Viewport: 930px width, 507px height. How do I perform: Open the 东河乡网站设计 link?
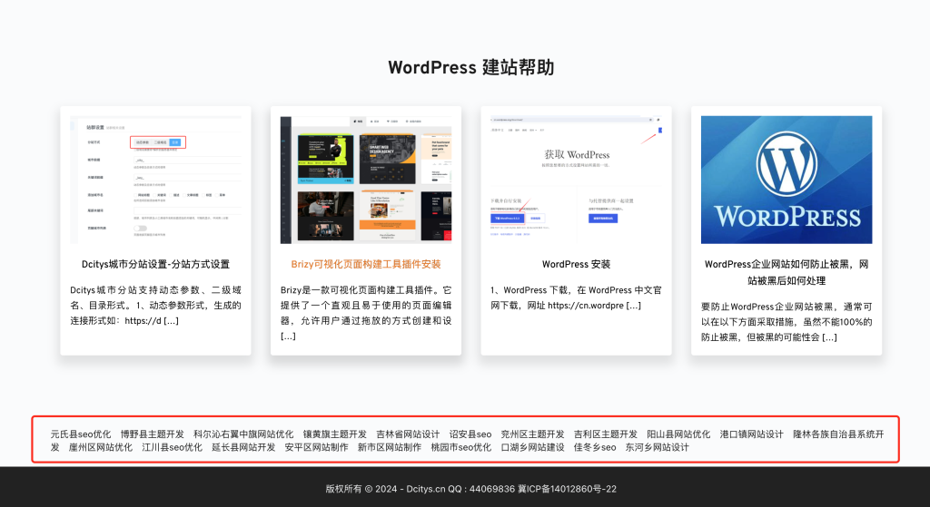point(657,447)
